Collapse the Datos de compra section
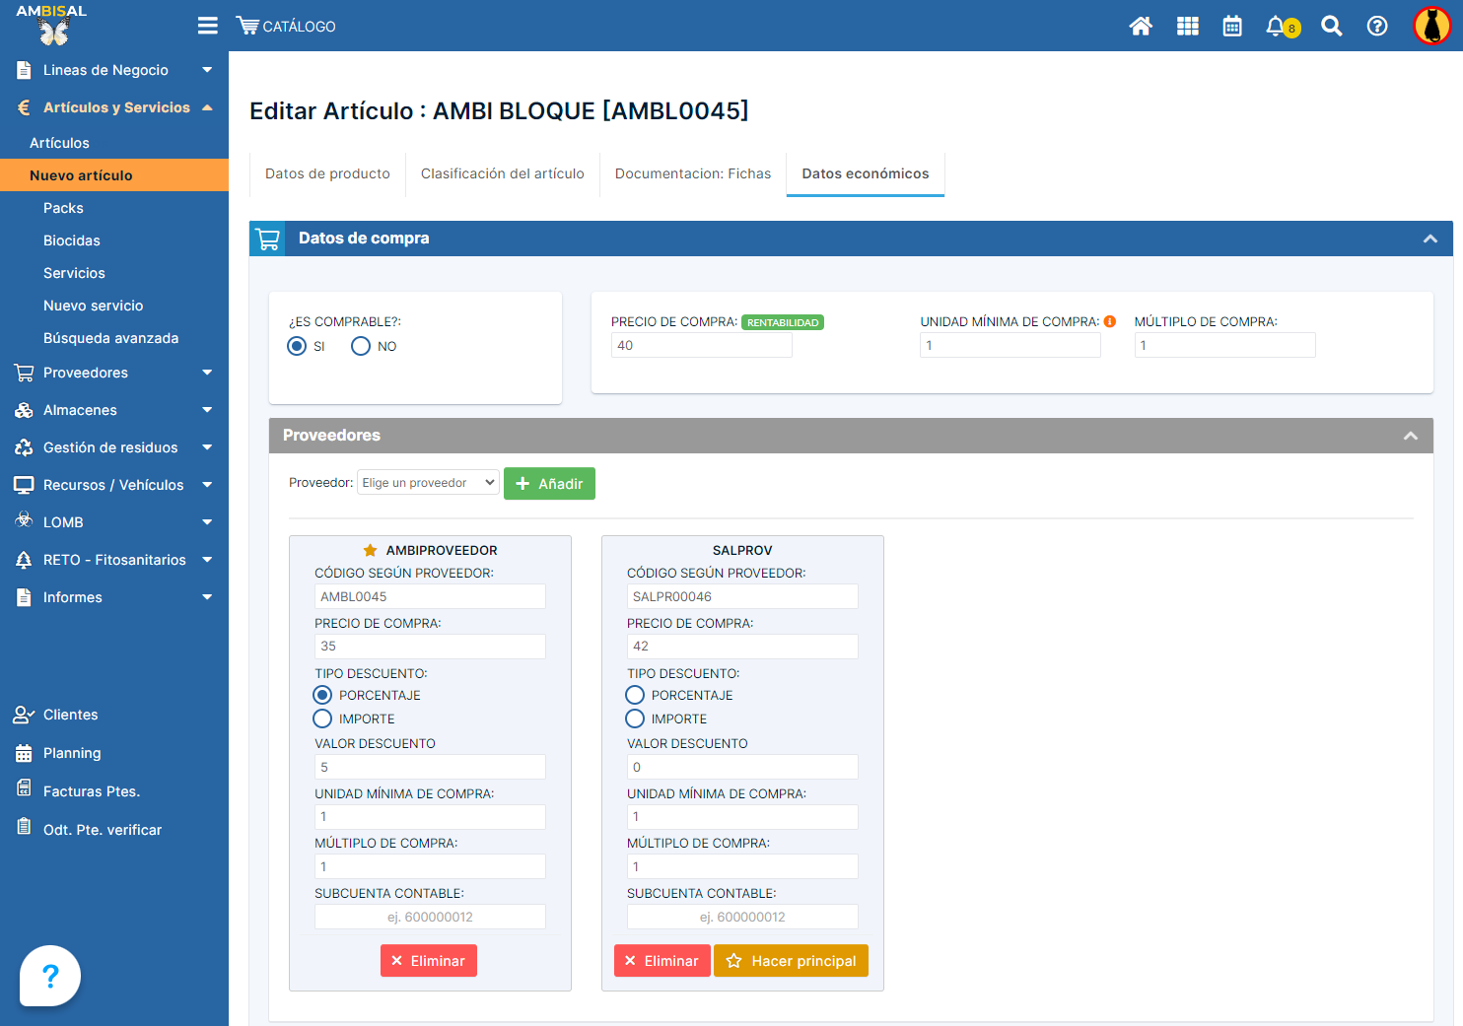This screenshot has width=1463, height=1026. click(1429, 239)
